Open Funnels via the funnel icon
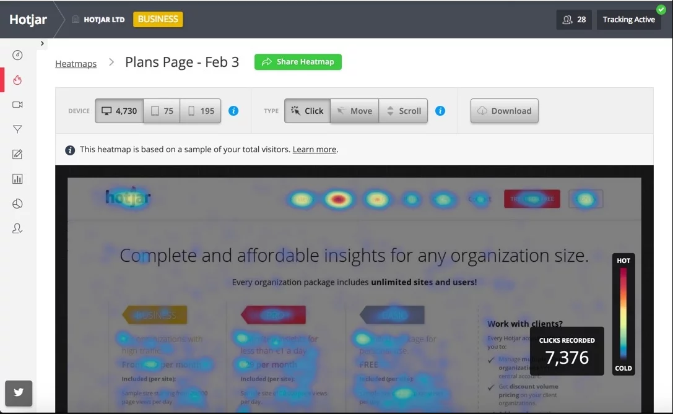The width and height of the screenshot is (673, 414). 17,129
